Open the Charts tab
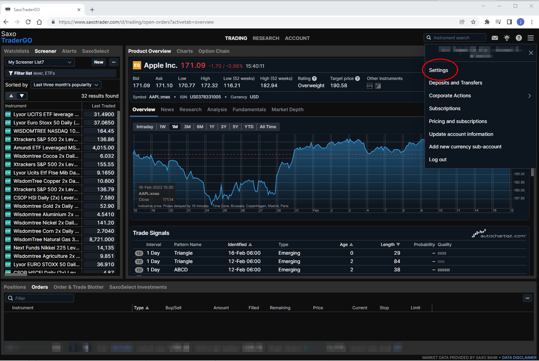 click(x=185, y=51)
